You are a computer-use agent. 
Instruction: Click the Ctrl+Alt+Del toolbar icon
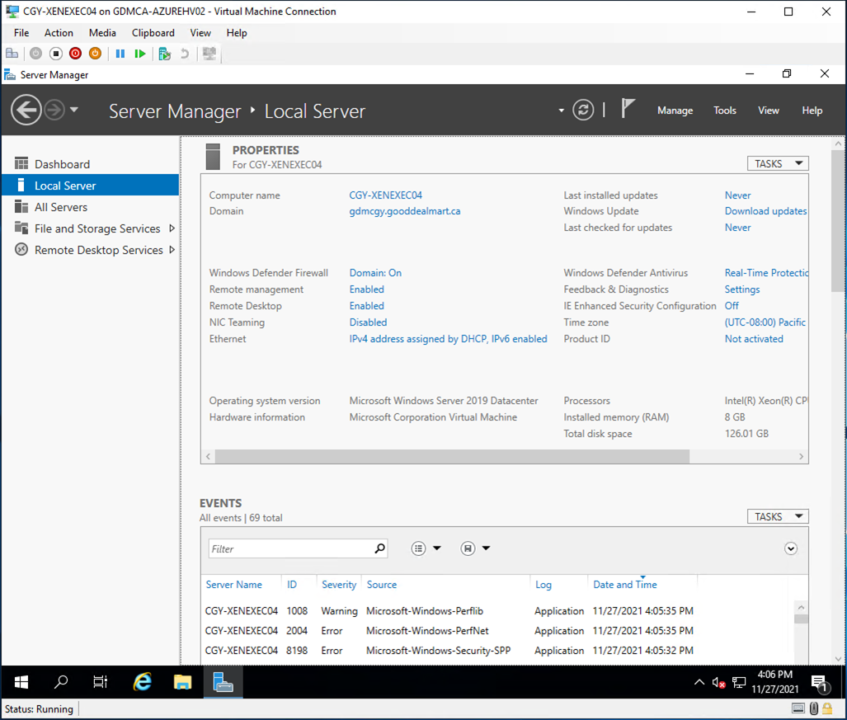click(x=12, y=54)
